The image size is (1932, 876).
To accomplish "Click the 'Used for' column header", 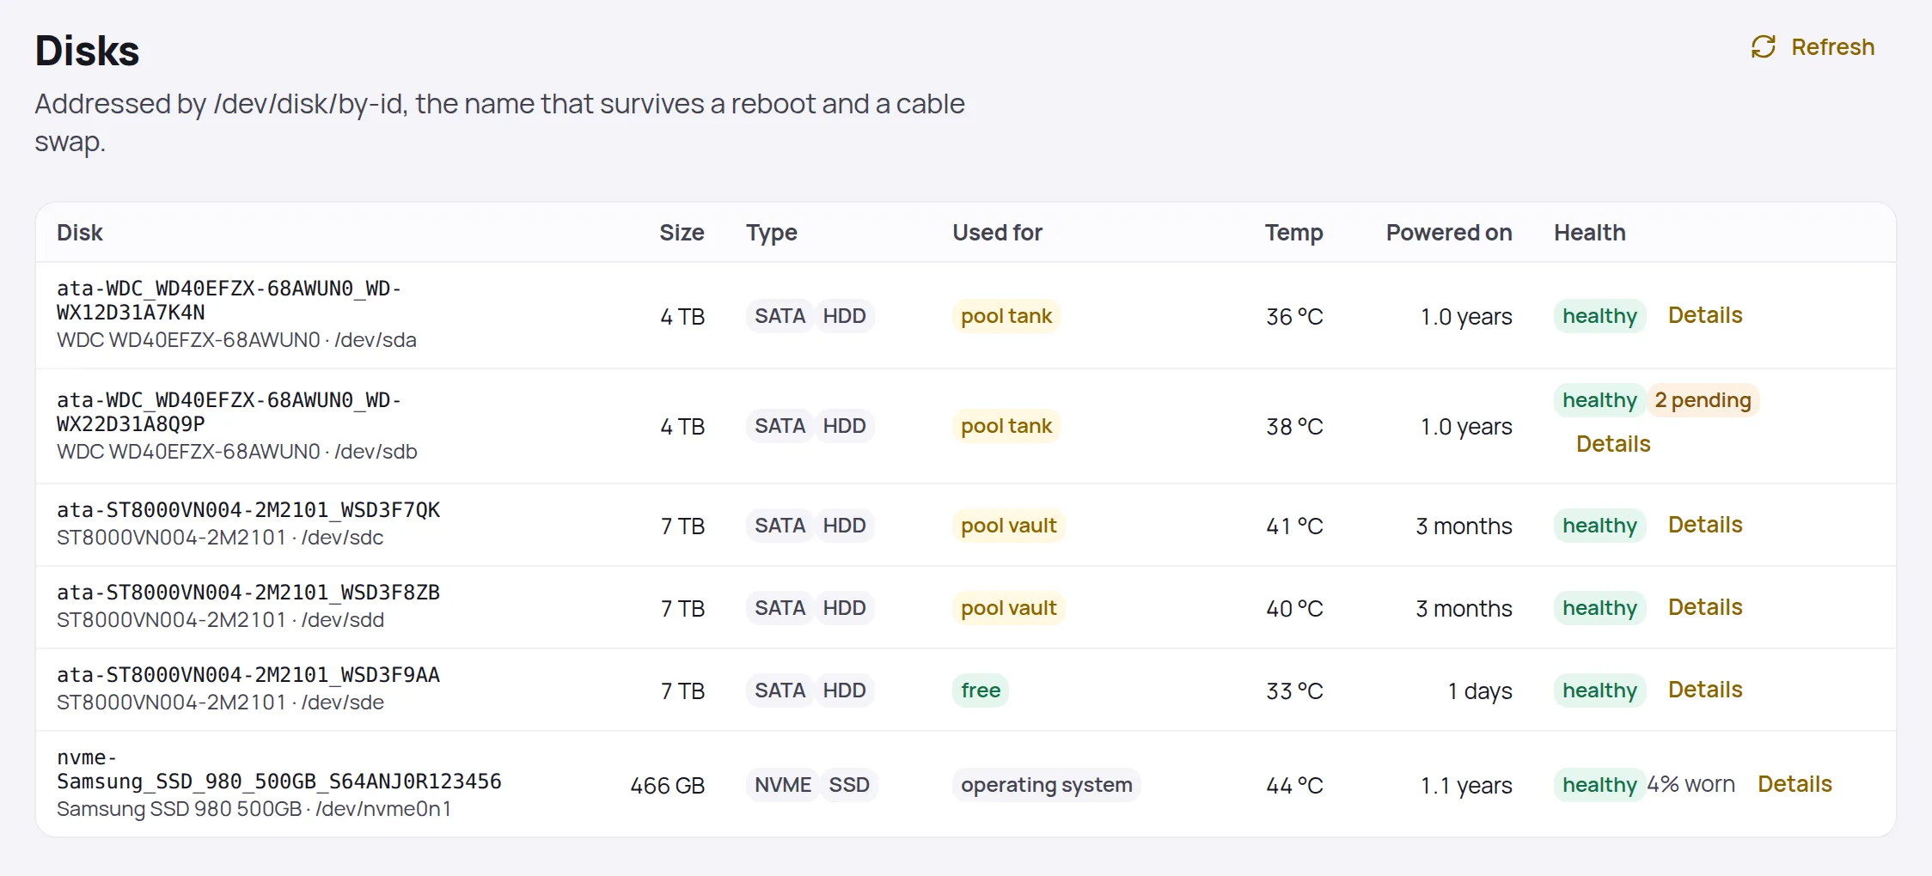I will (x=997, y=233).
